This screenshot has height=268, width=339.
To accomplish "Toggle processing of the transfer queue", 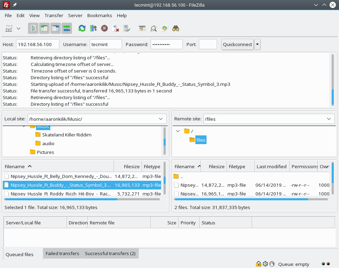I will pyautogui.click(x=93, y=28).
